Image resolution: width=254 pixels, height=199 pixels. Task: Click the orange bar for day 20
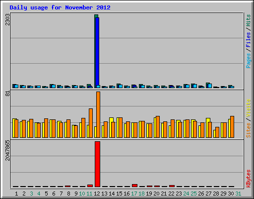[158, 127]
